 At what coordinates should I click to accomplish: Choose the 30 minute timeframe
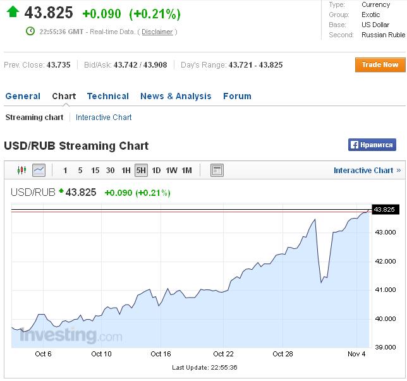pyautogui.click(x=111, y=170)
